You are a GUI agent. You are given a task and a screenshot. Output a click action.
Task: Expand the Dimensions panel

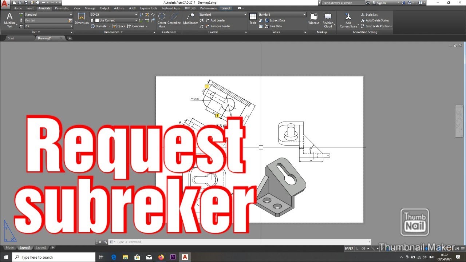[x=113, y=32]
